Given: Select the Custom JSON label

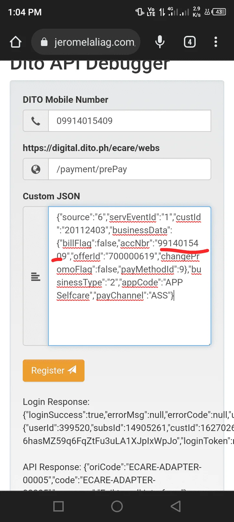Looking at the screenshot, I should (x=51, y=196).
